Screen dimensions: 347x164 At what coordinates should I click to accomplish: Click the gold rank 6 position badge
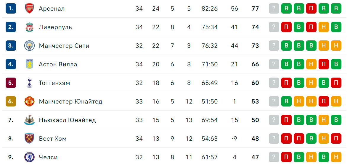coord(11,102)
